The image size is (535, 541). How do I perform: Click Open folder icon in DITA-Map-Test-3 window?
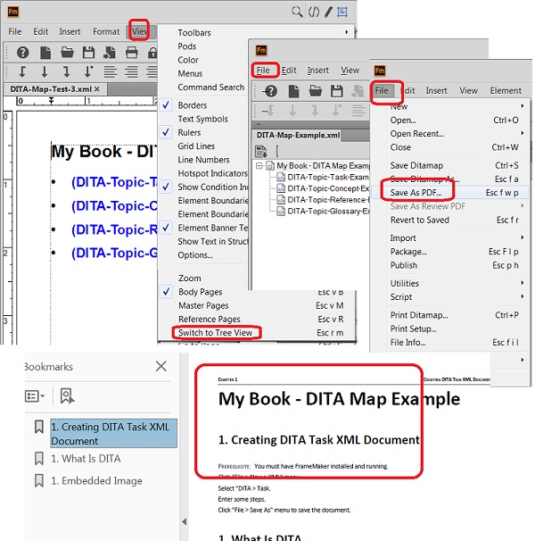click(x=67, y=53)
